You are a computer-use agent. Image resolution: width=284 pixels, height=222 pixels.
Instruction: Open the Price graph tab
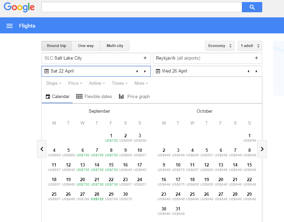coord(134,97)
